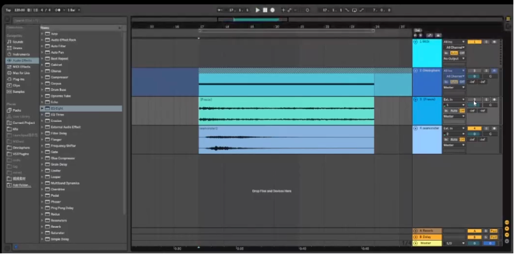Toggle Automation Arm icon
This screenshot has height=254, width=514.
290,10
